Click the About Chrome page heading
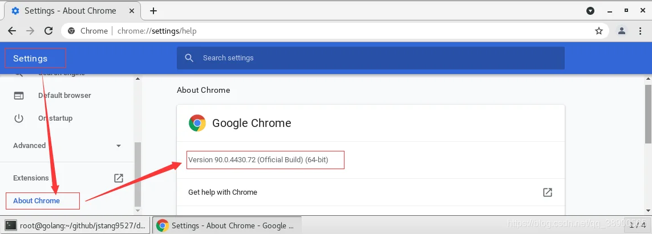The image size is (652, 234). click(203, 90)
